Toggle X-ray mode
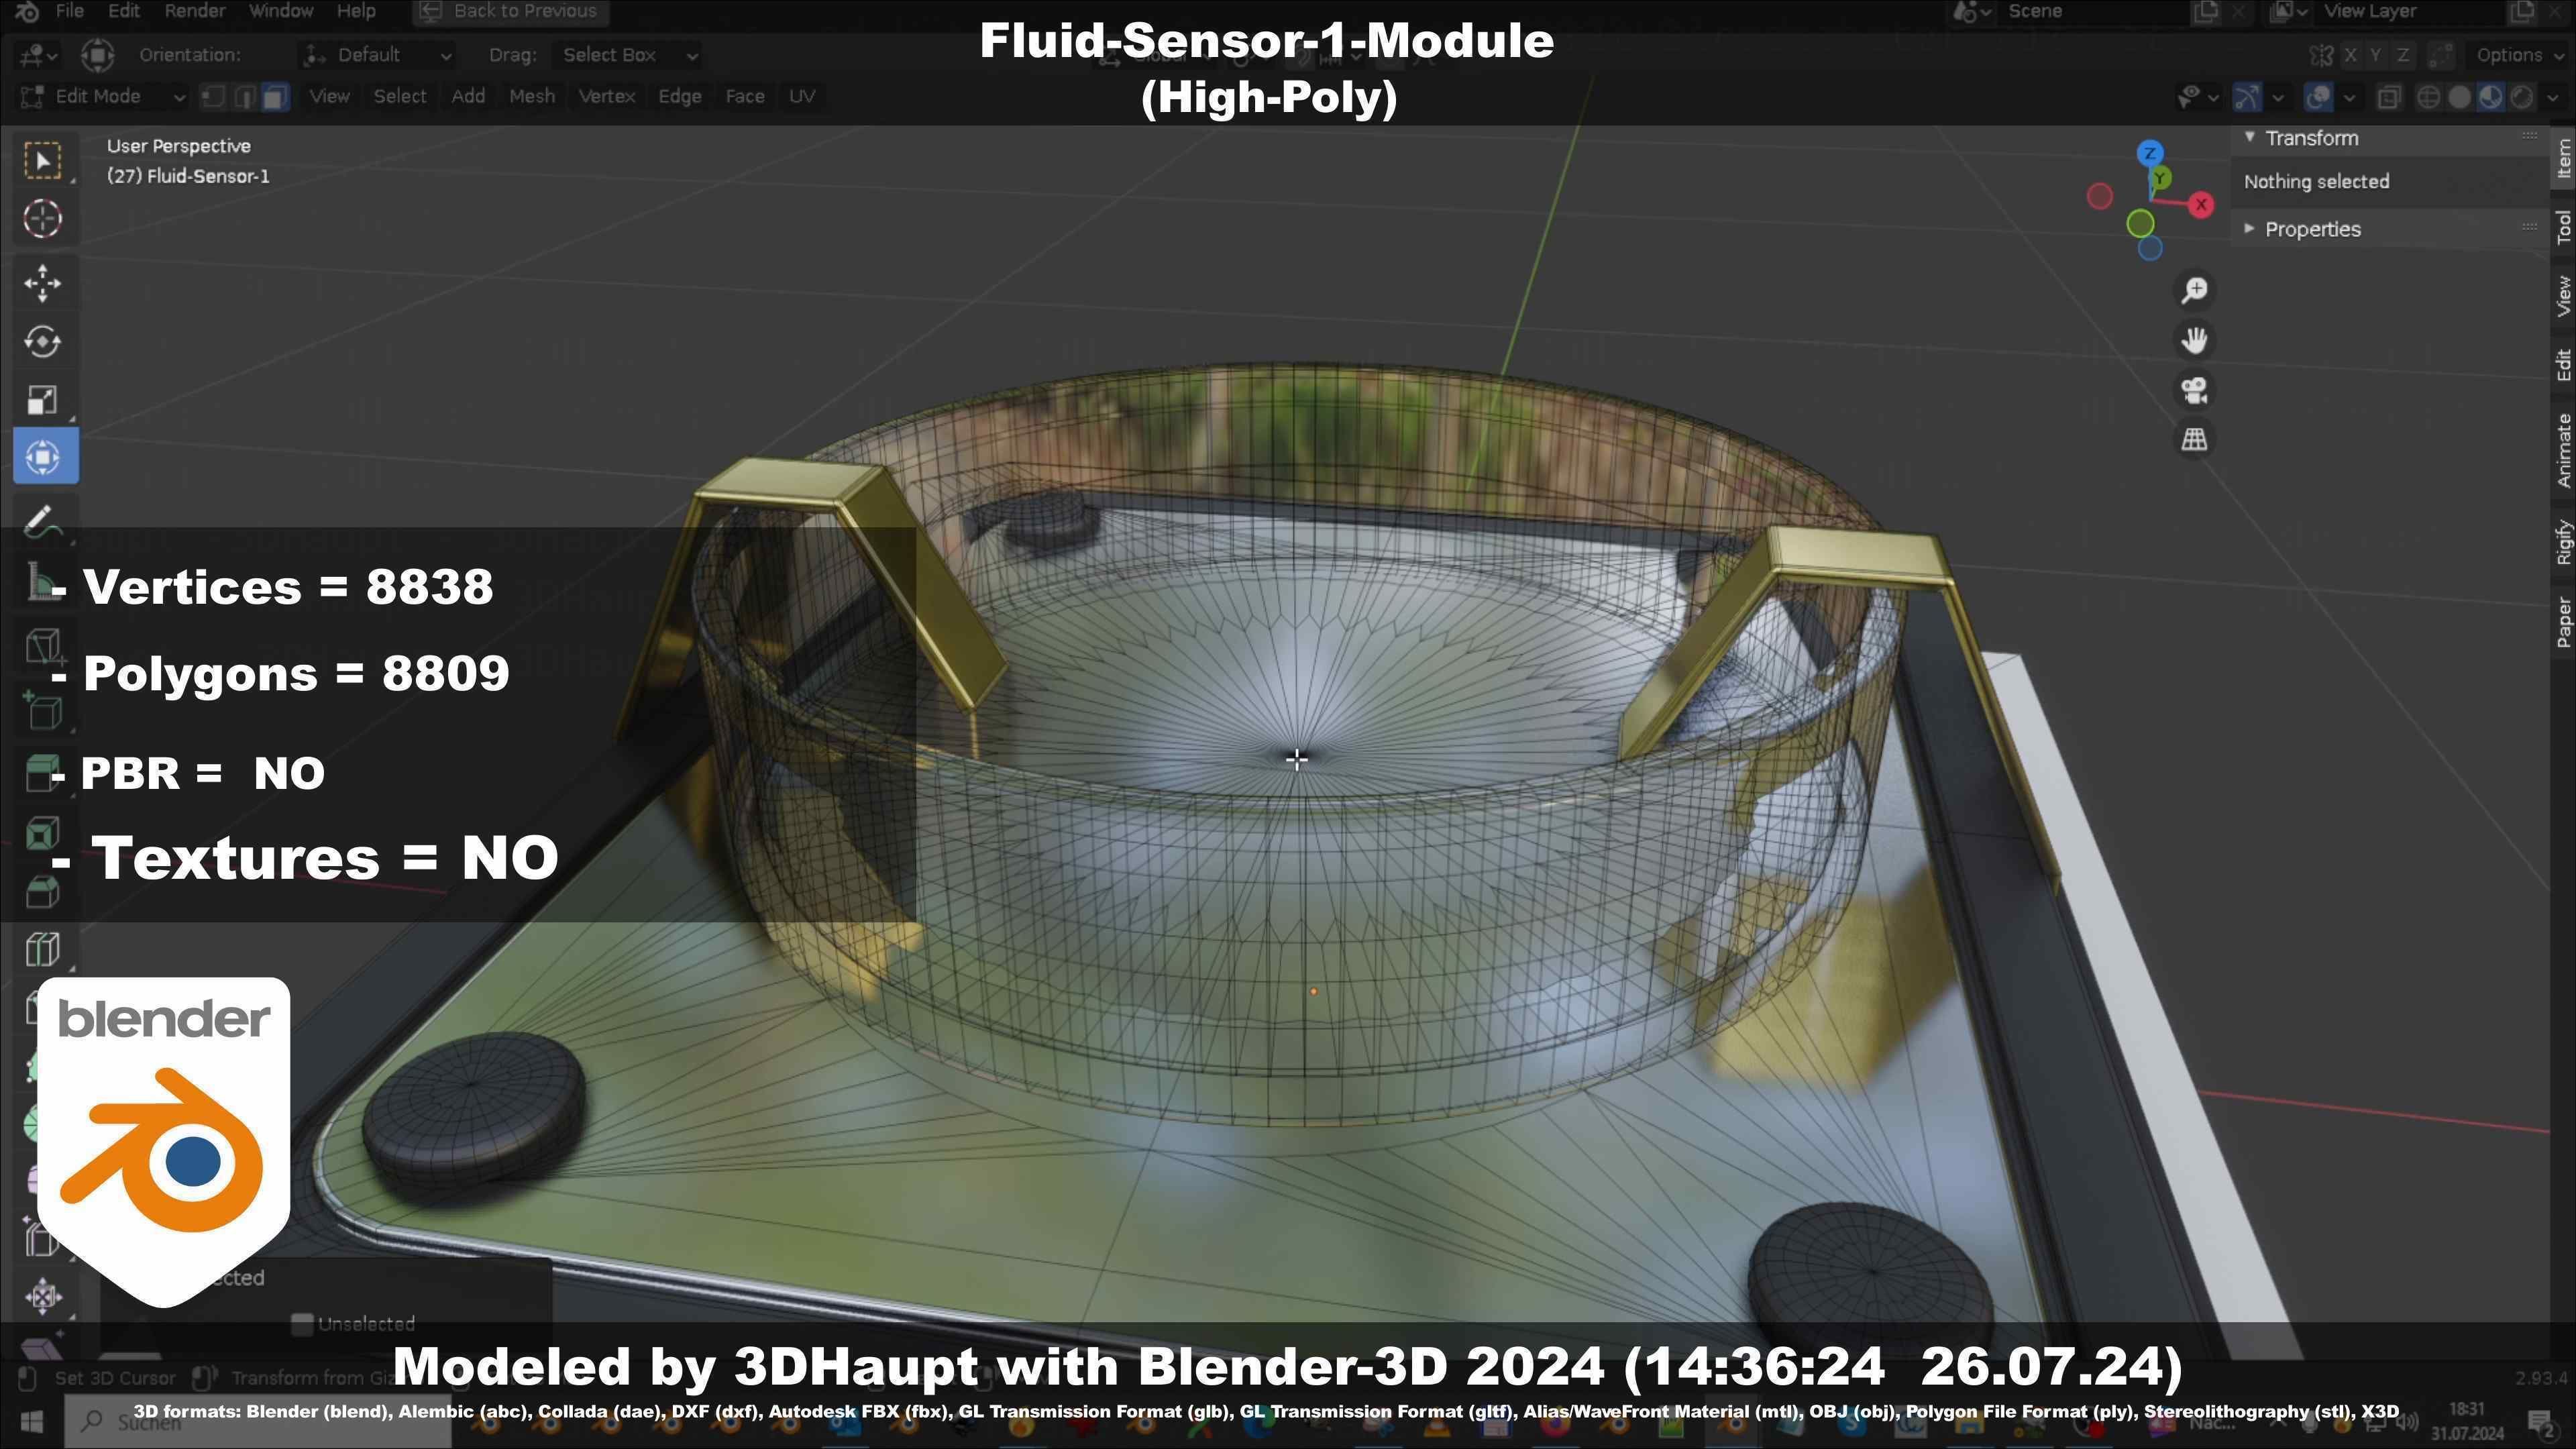This screenshot has height=1449, width=2576. tap(2389, 97)
